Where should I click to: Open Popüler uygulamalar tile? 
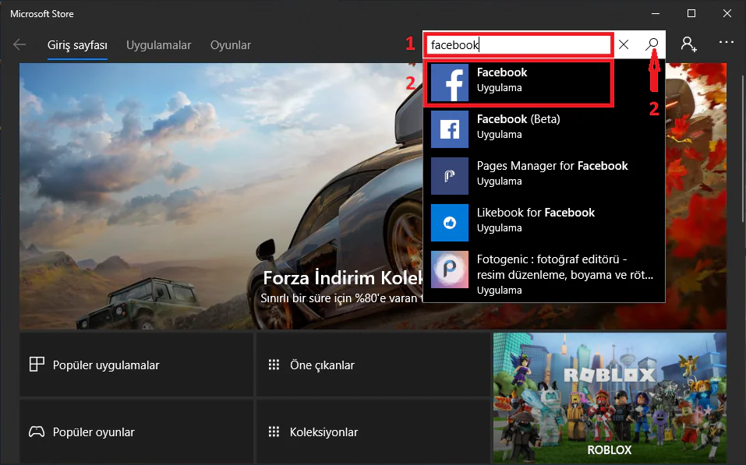[136, 365]
